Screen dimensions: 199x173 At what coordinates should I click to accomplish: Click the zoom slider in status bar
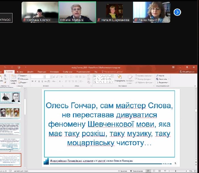176,171
